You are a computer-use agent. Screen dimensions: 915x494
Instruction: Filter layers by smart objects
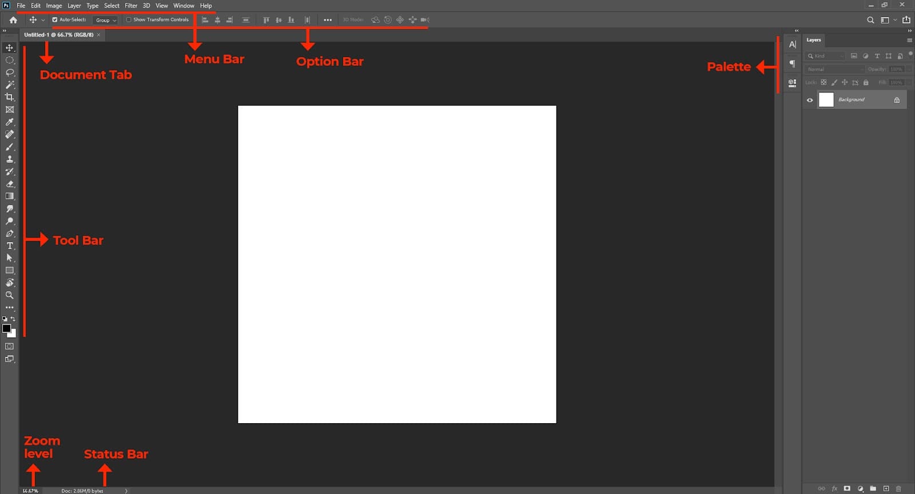tap(900, 56)
